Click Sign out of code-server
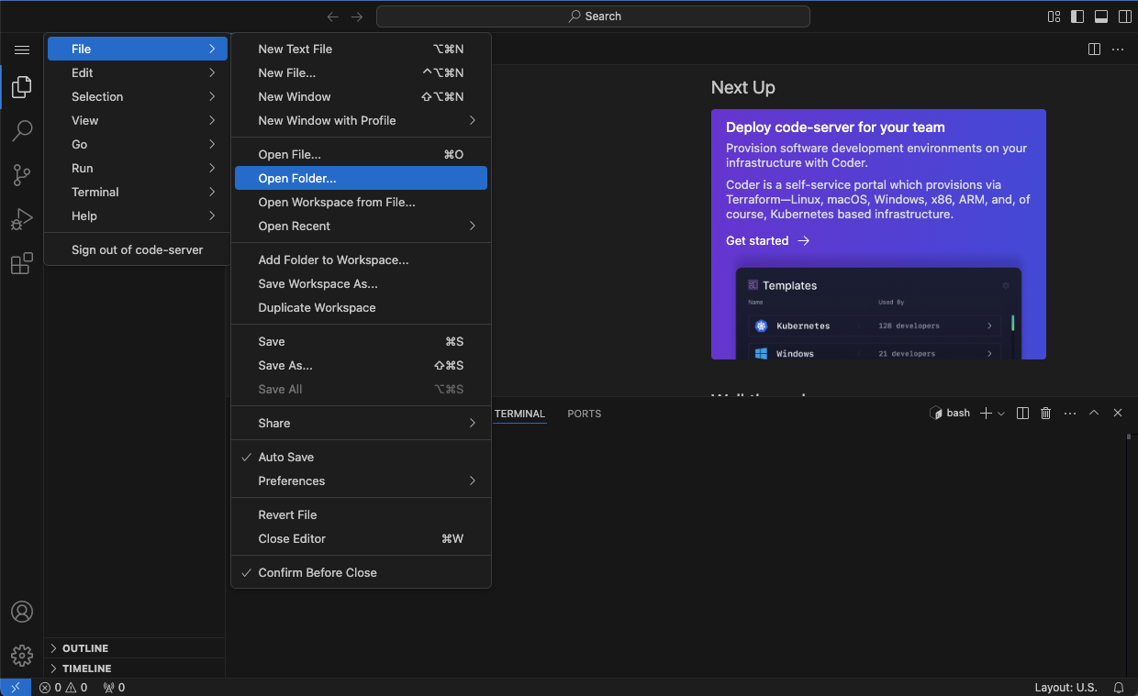 click(138, 249)
